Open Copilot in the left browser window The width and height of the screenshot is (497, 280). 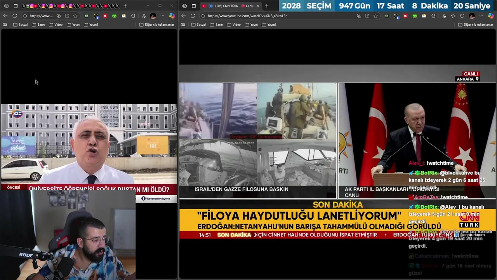[x=172, y=16]
